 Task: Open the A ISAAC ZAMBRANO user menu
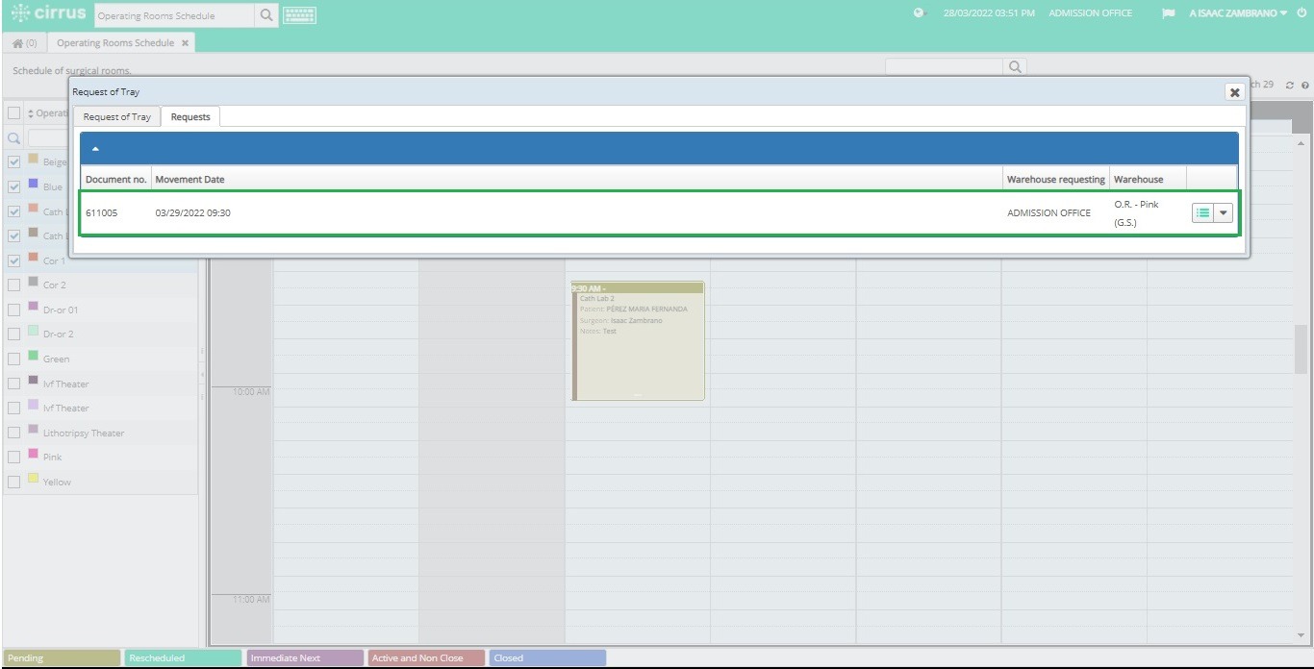coord(1238,13)
